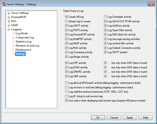Screen dimensions: 157x124
Task: Close the Server Settings dialog
Action: [x=151, y=4]
